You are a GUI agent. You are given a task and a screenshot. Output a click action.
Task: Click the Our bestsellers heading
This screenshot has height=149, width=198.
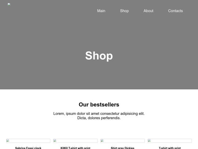[99, 104]
